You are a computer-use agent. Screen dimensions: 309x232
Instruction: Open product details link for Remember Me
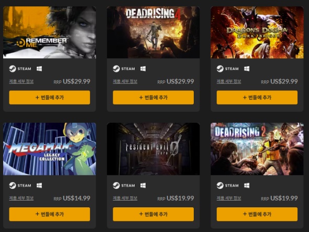click(x=21, y=81)
